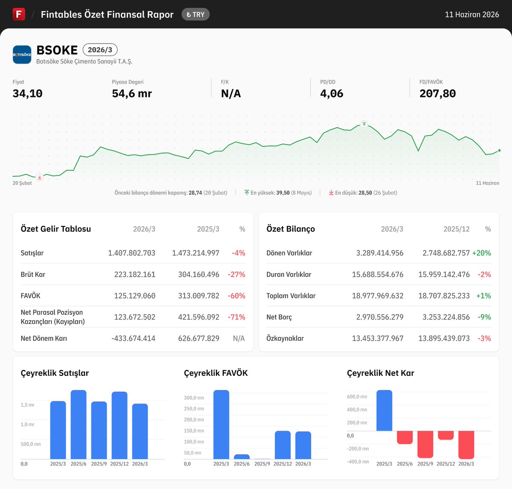Click the F/K value N/A
512x489 pixels.
pos(231,94)
